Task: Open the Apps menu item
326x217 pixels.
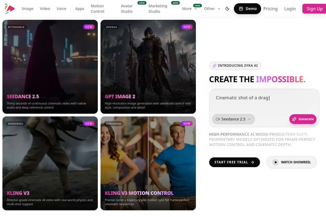Action: click(80, 9)
